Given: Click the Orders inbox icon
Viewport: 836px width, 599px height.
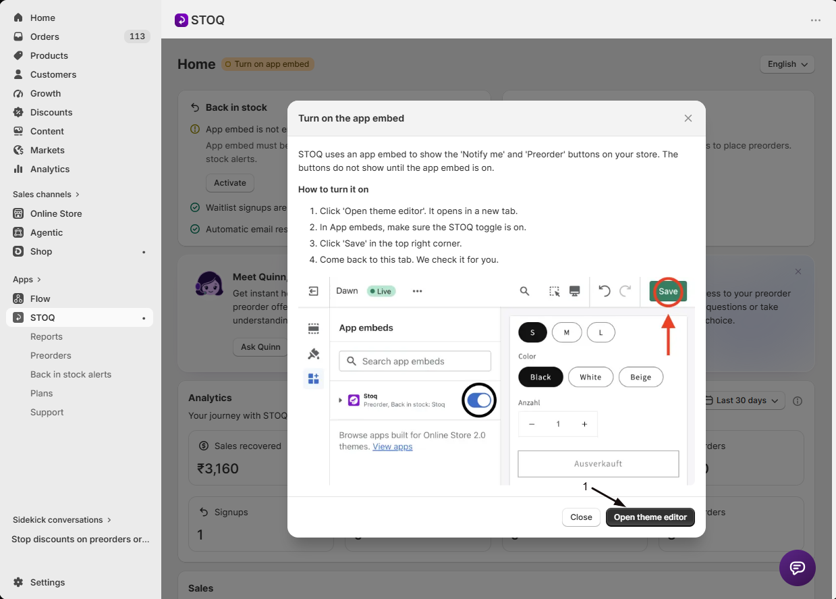Looking at the screenshot, I should [18, 36].
